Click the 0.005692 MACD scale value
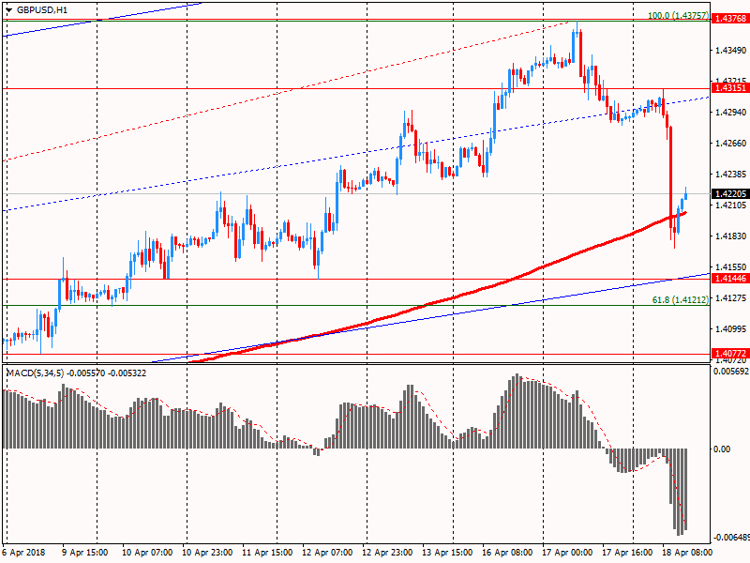This screenshot has height=563, width=750. point(731,372)
